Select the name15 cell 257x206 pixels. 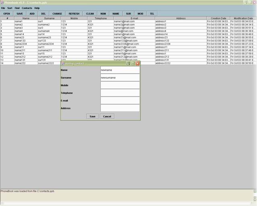point(26,54)
